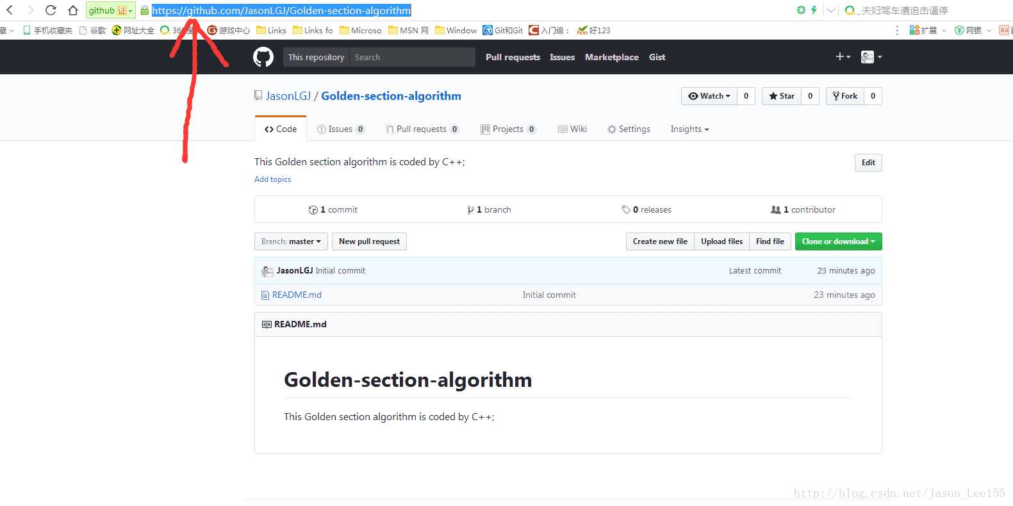Open the 网址大全 bookmark

133,30
